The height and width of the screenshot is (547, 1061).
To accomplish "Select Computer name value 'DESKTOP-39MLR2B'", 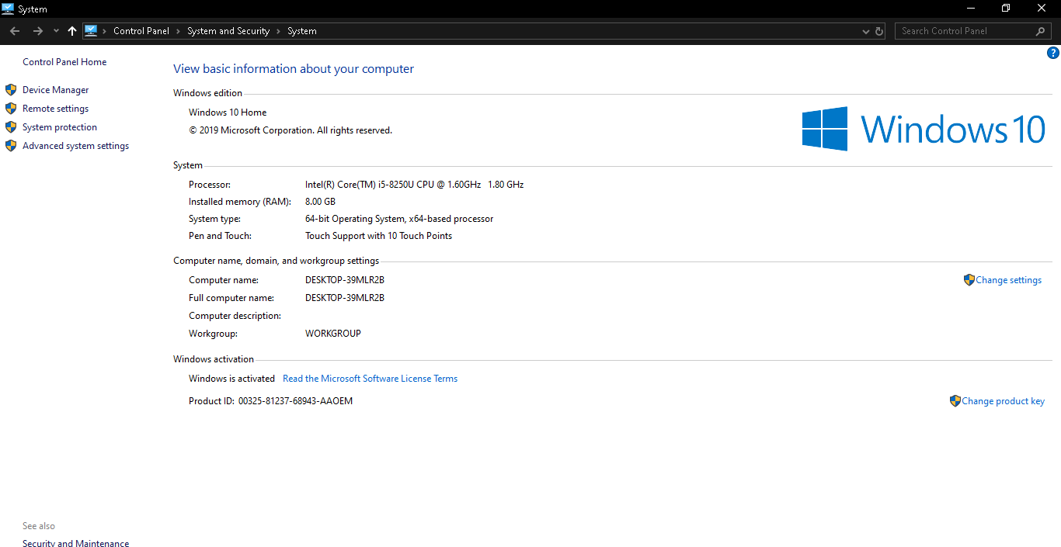I will tap(345, 280).
